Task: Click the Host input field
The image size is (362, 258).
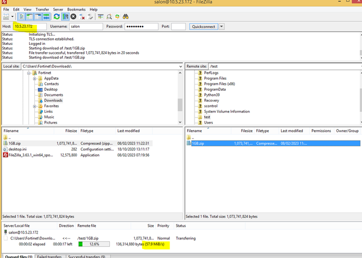Action: (30, 26)
